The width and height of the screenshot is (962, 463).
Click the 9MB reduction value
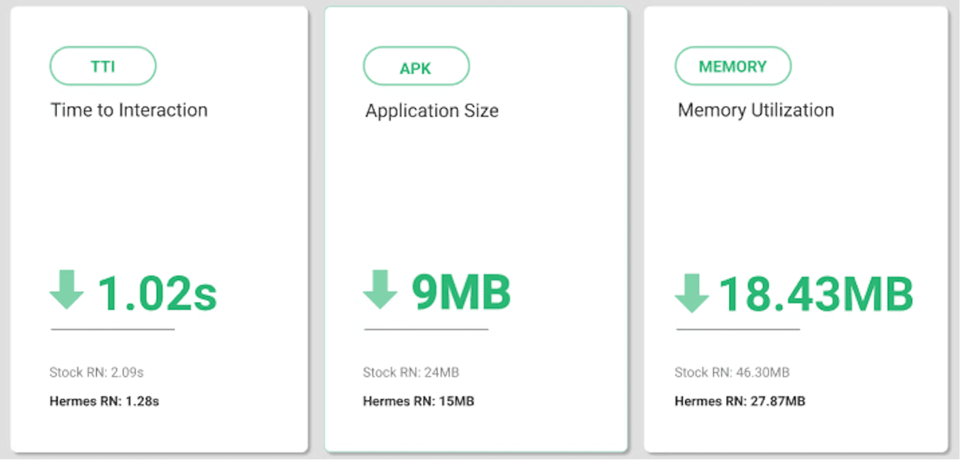click(461, 292)
